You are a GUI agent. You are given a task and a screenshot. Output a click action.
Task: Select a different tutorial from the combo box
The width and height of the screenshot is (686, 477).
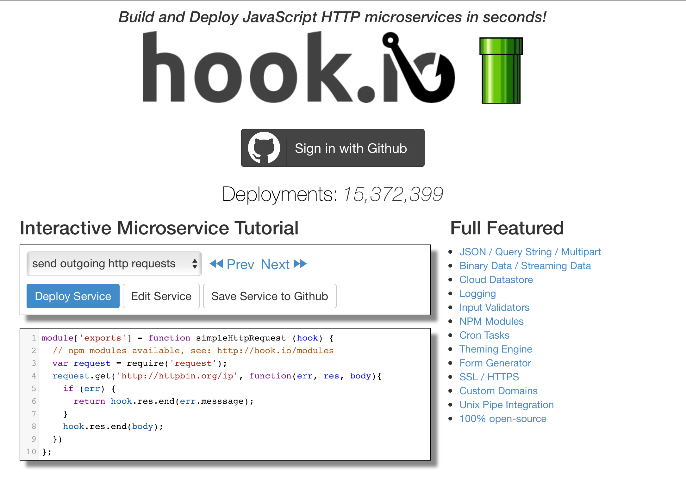point(114,263)
